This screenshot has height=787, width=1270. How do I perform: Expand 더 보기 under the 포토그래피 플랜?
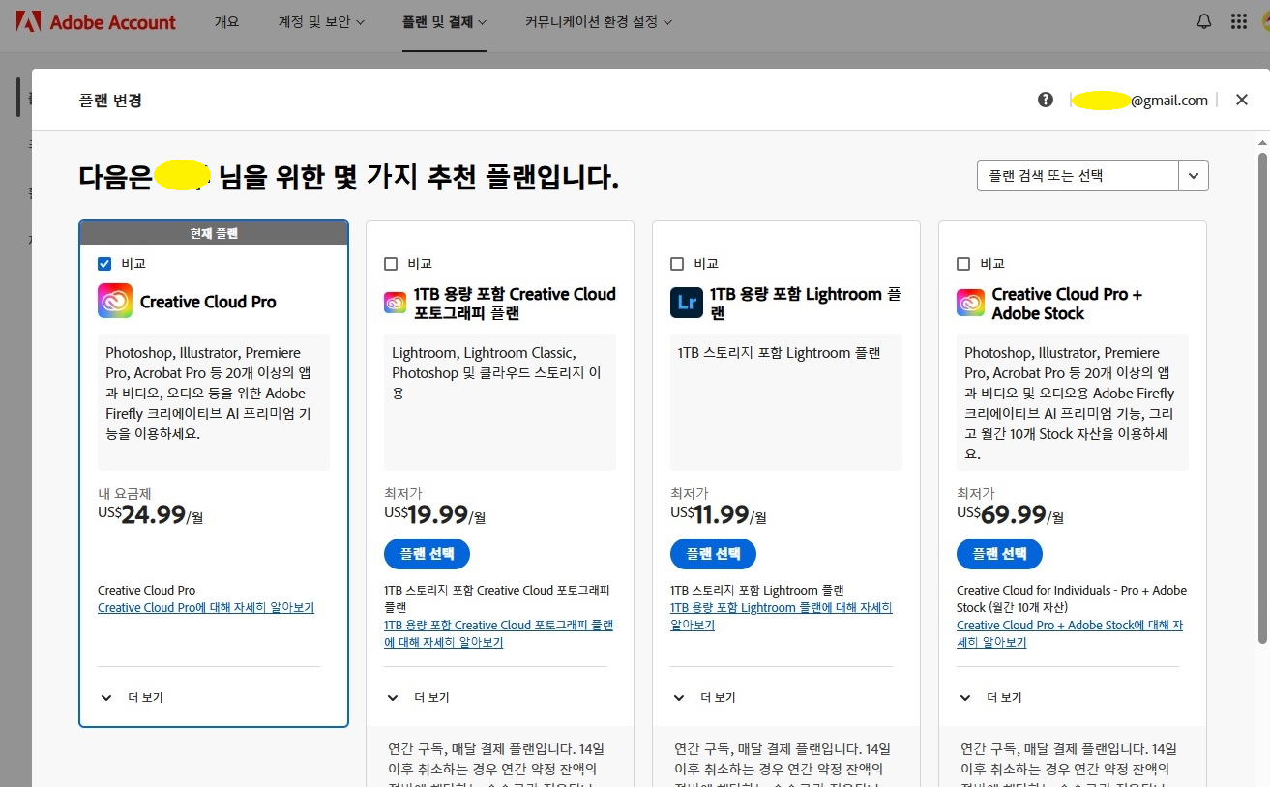[x=417, y=697]
